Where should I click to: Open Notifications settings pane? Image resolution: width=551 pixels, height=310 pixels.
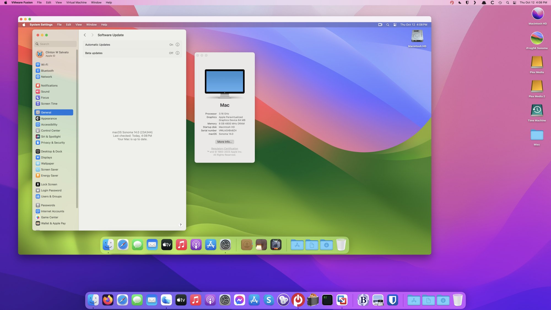coord(54,85)
